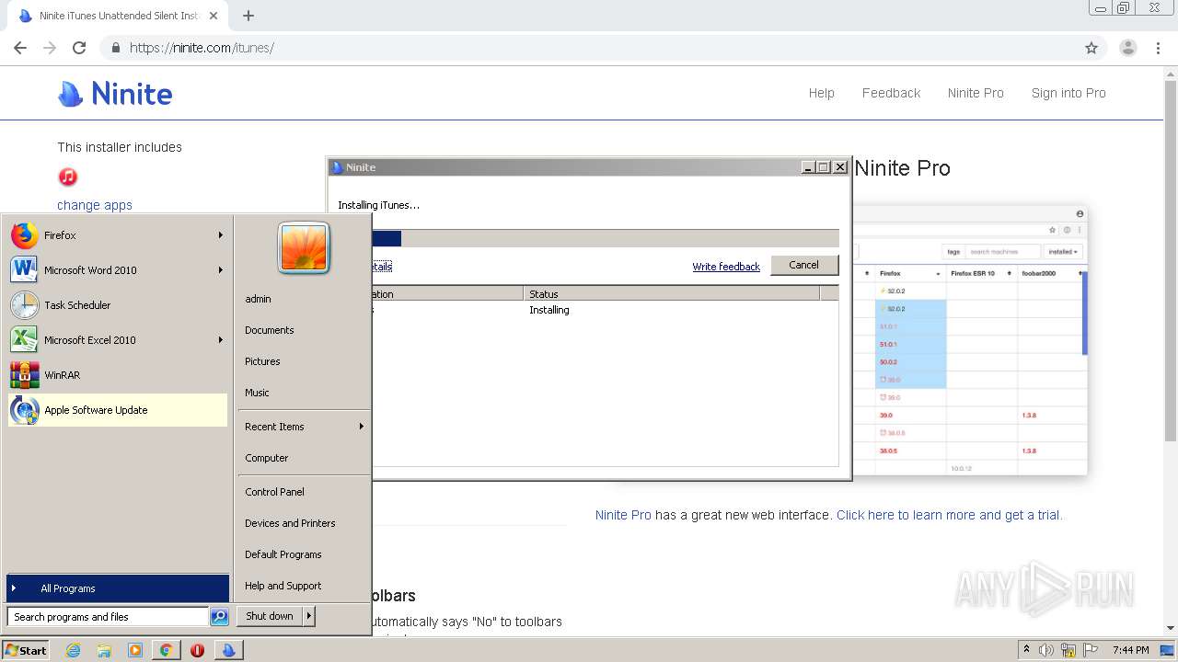Click the Ninite Pro interface screenshot thumbnail
Viewport: 1178px width, 662px height.
969,340
